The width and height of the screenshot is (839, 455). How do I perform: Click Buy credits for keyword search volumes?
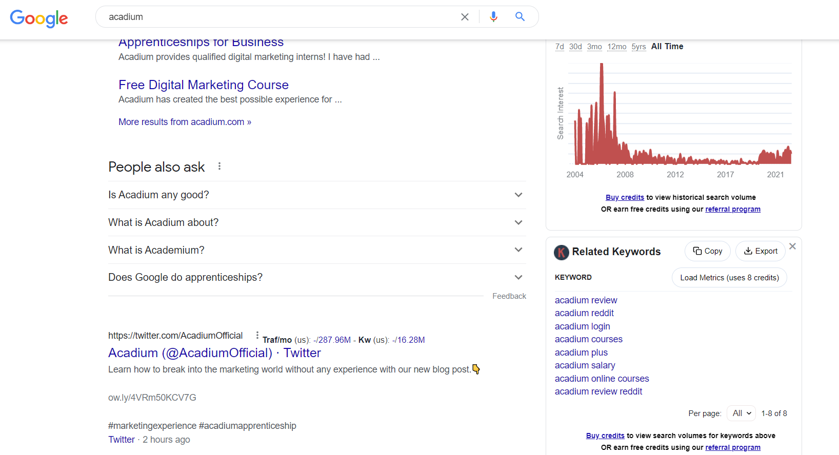[x=605, y=436]
